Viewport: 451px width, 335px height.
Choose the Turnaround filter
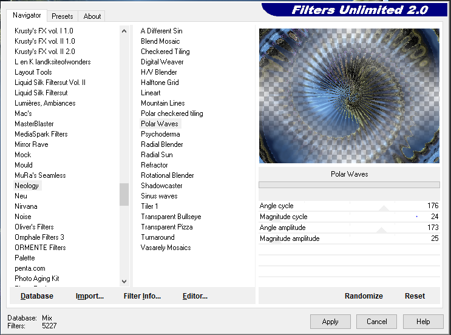pos(158,237)
